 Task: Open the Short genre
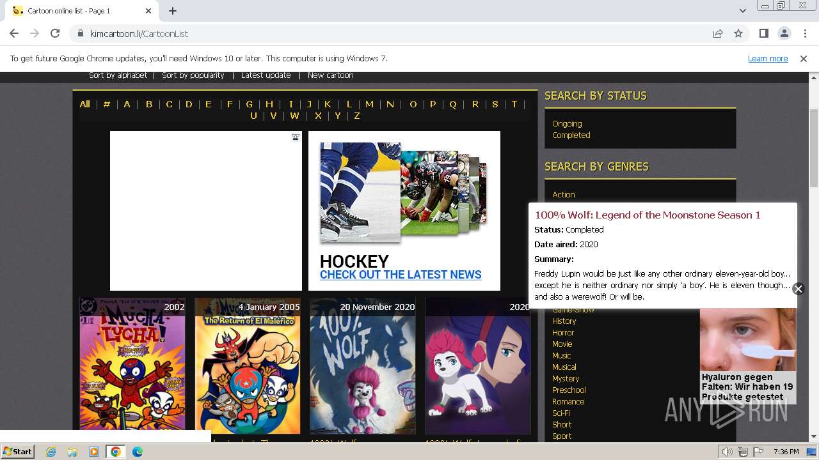pos(562,425)
